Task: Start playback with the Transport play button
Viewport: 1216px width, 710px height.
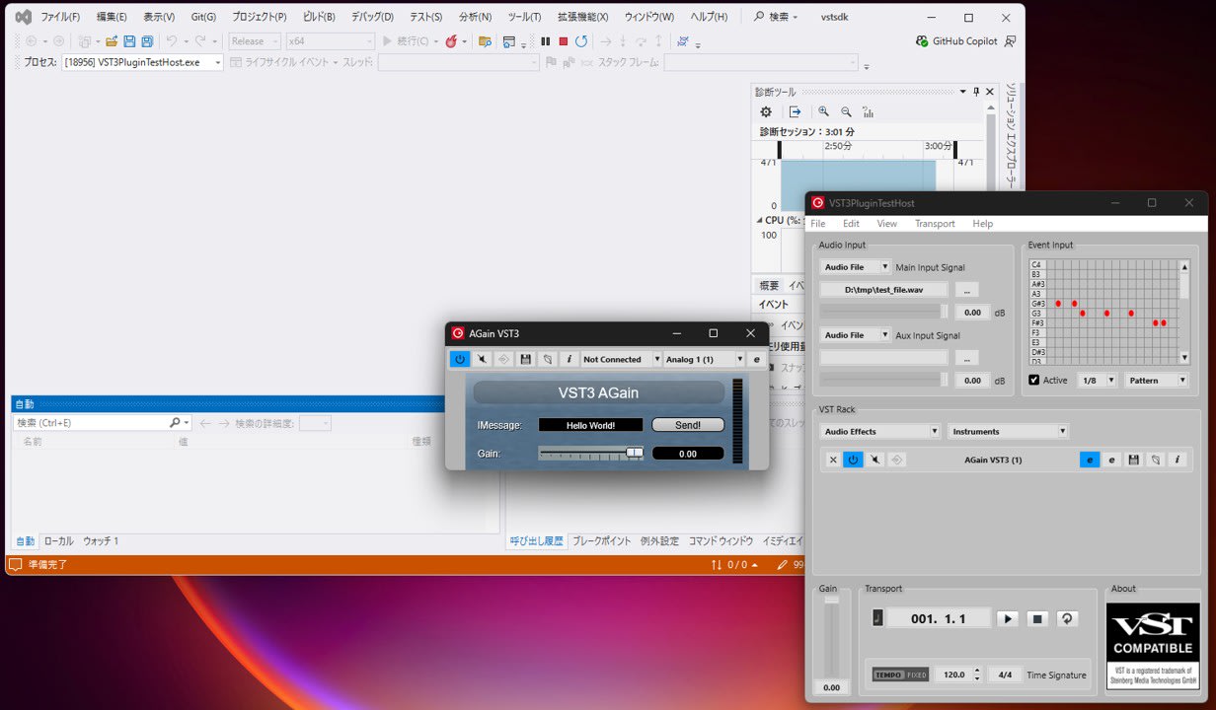Action: [x=1007, y=618]
